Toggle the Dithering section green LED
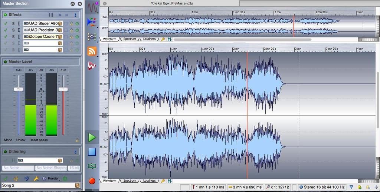This screenshot has width=380, height=192. coord(5,152)
